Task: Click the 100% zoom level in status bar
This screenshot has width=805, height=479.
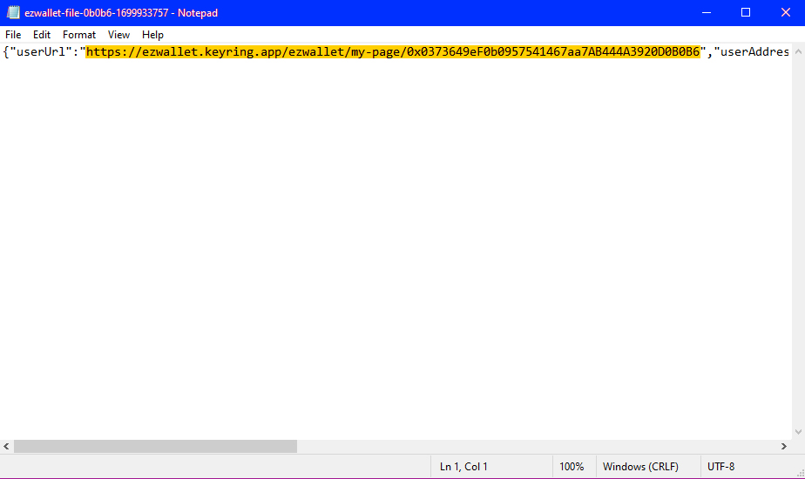Action: click(x=572, y=467)
